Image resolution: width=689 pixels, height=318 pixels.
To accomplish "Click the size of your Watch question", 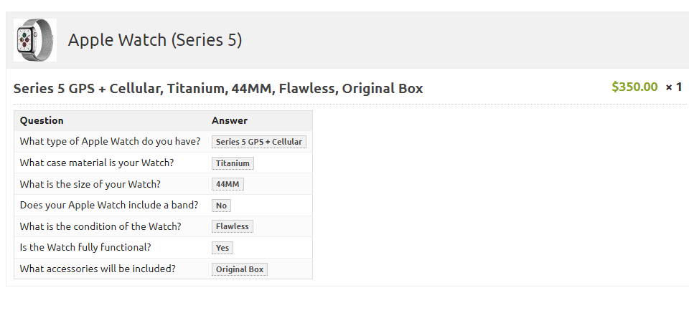I will click(90, 184).
